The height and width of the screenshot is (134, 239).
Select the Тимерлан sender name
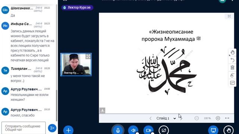click(21, 68)
